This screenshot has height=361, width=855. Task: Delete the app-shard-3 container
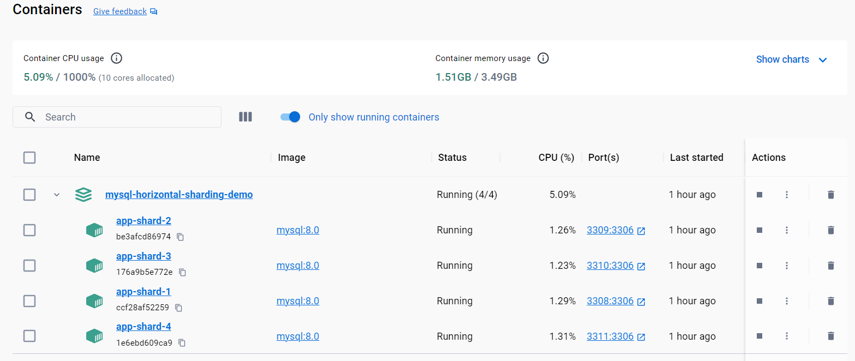[830, 266]
